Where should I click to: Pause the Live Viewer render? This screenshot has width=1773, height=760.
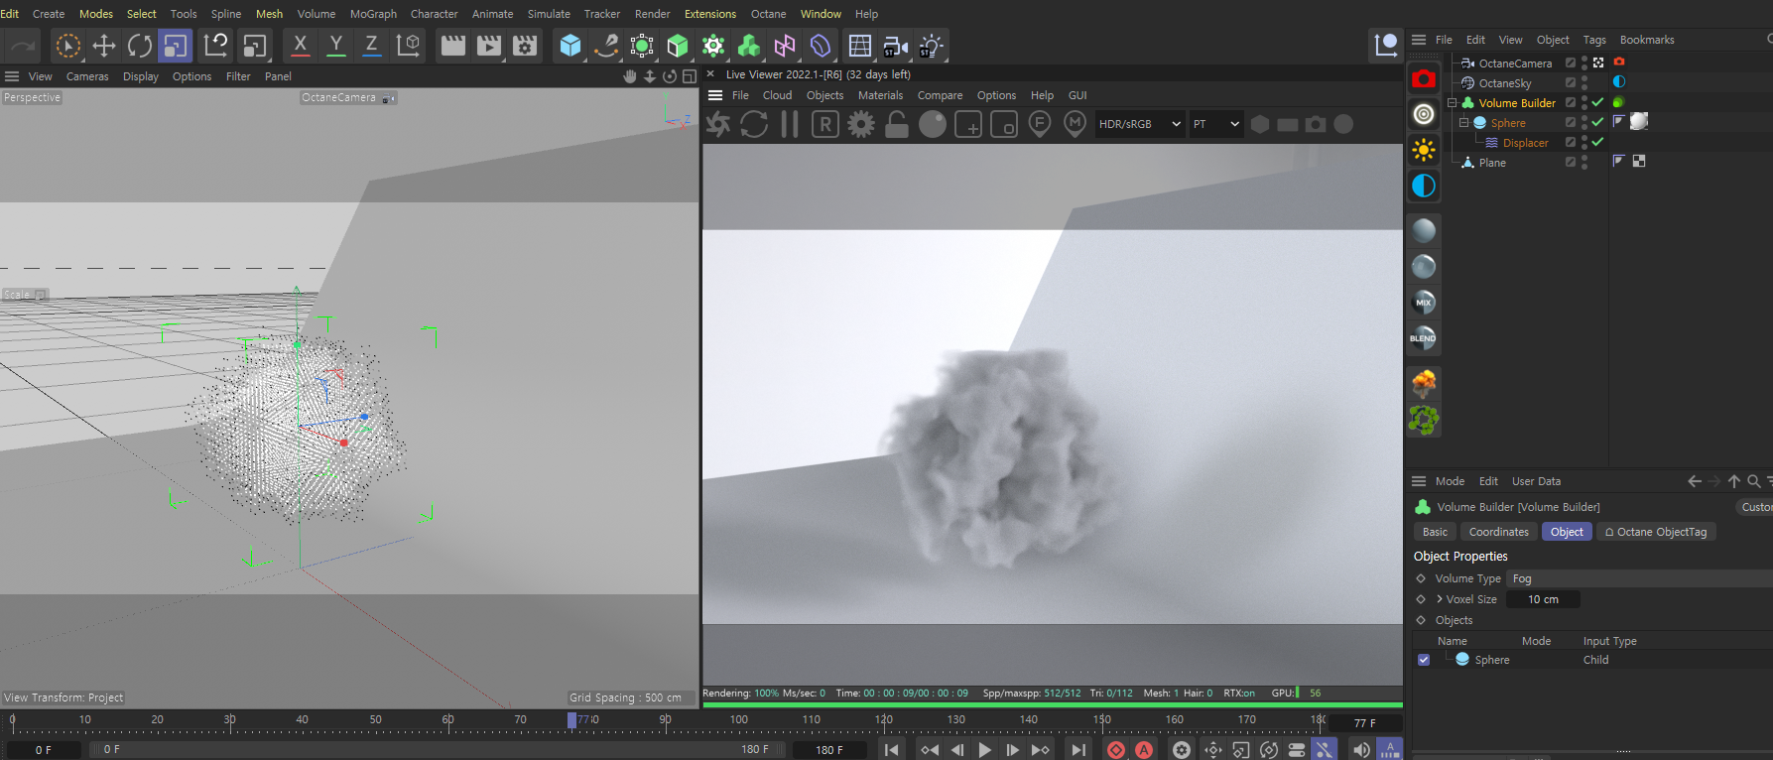pyautogui.click(x=790, y=124)
